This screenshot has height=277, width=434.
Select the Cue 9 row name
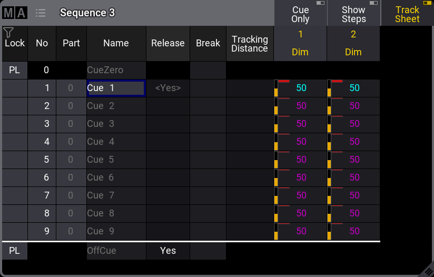pyautogui.click(x=116, y=231)
